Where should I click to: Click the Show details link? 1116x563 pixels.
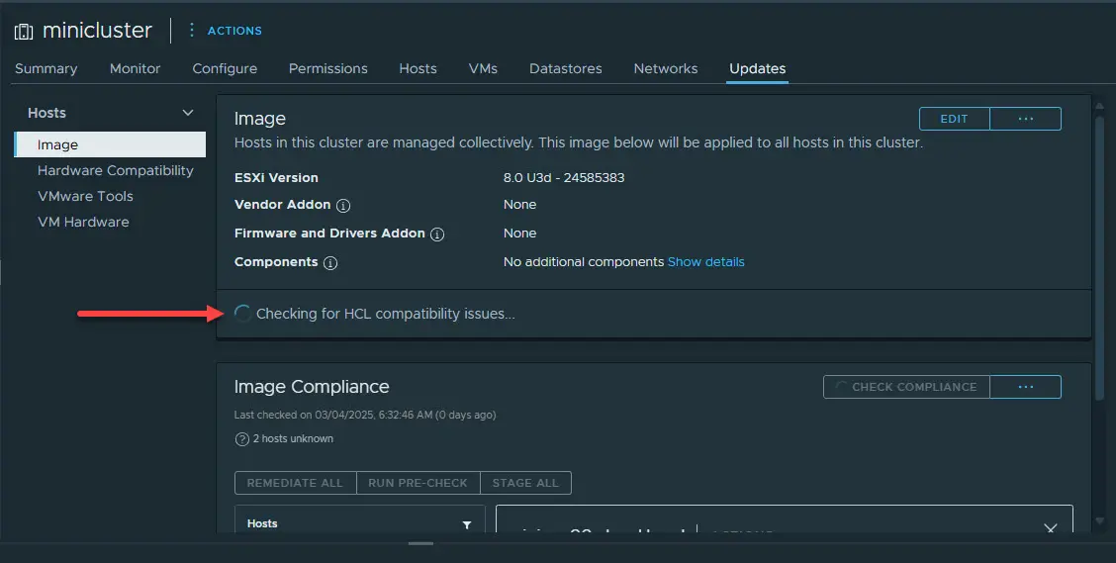(706, 262)
